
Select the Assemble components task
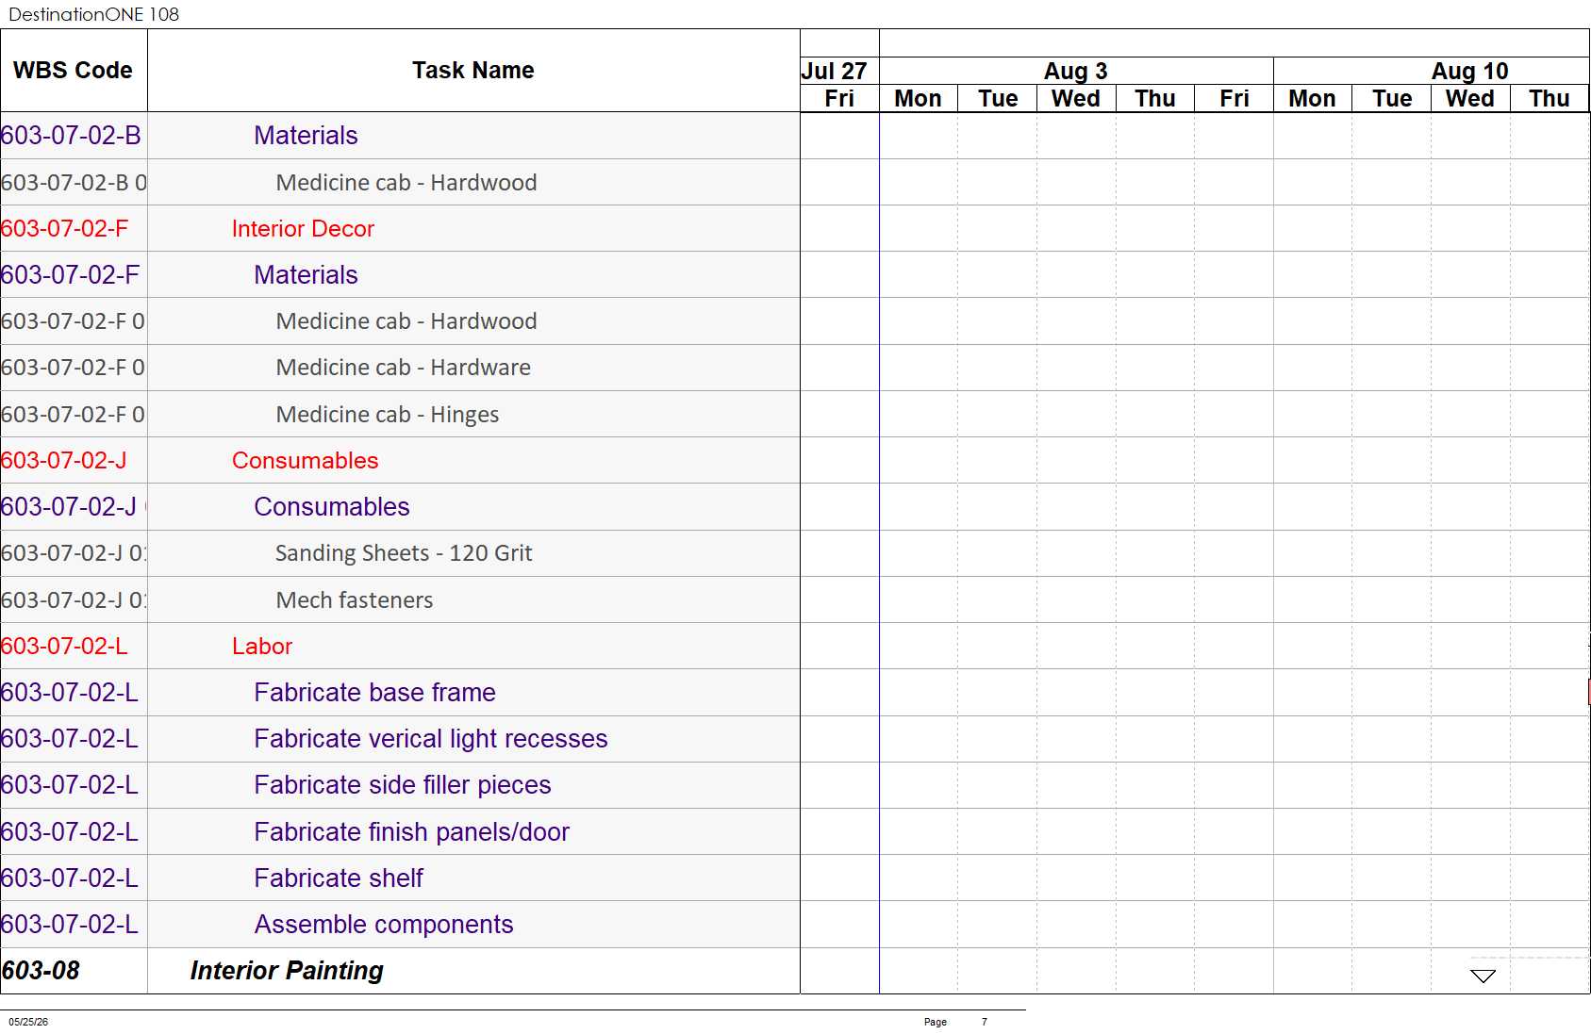pos(383,925)
